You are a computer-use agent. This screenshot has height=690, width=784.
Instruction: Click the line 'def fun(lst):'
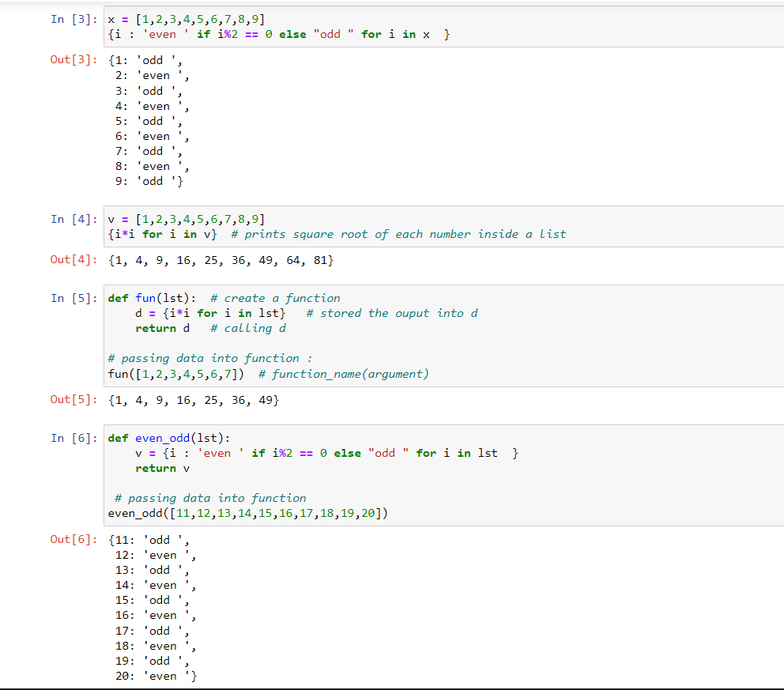pos(152,299)
